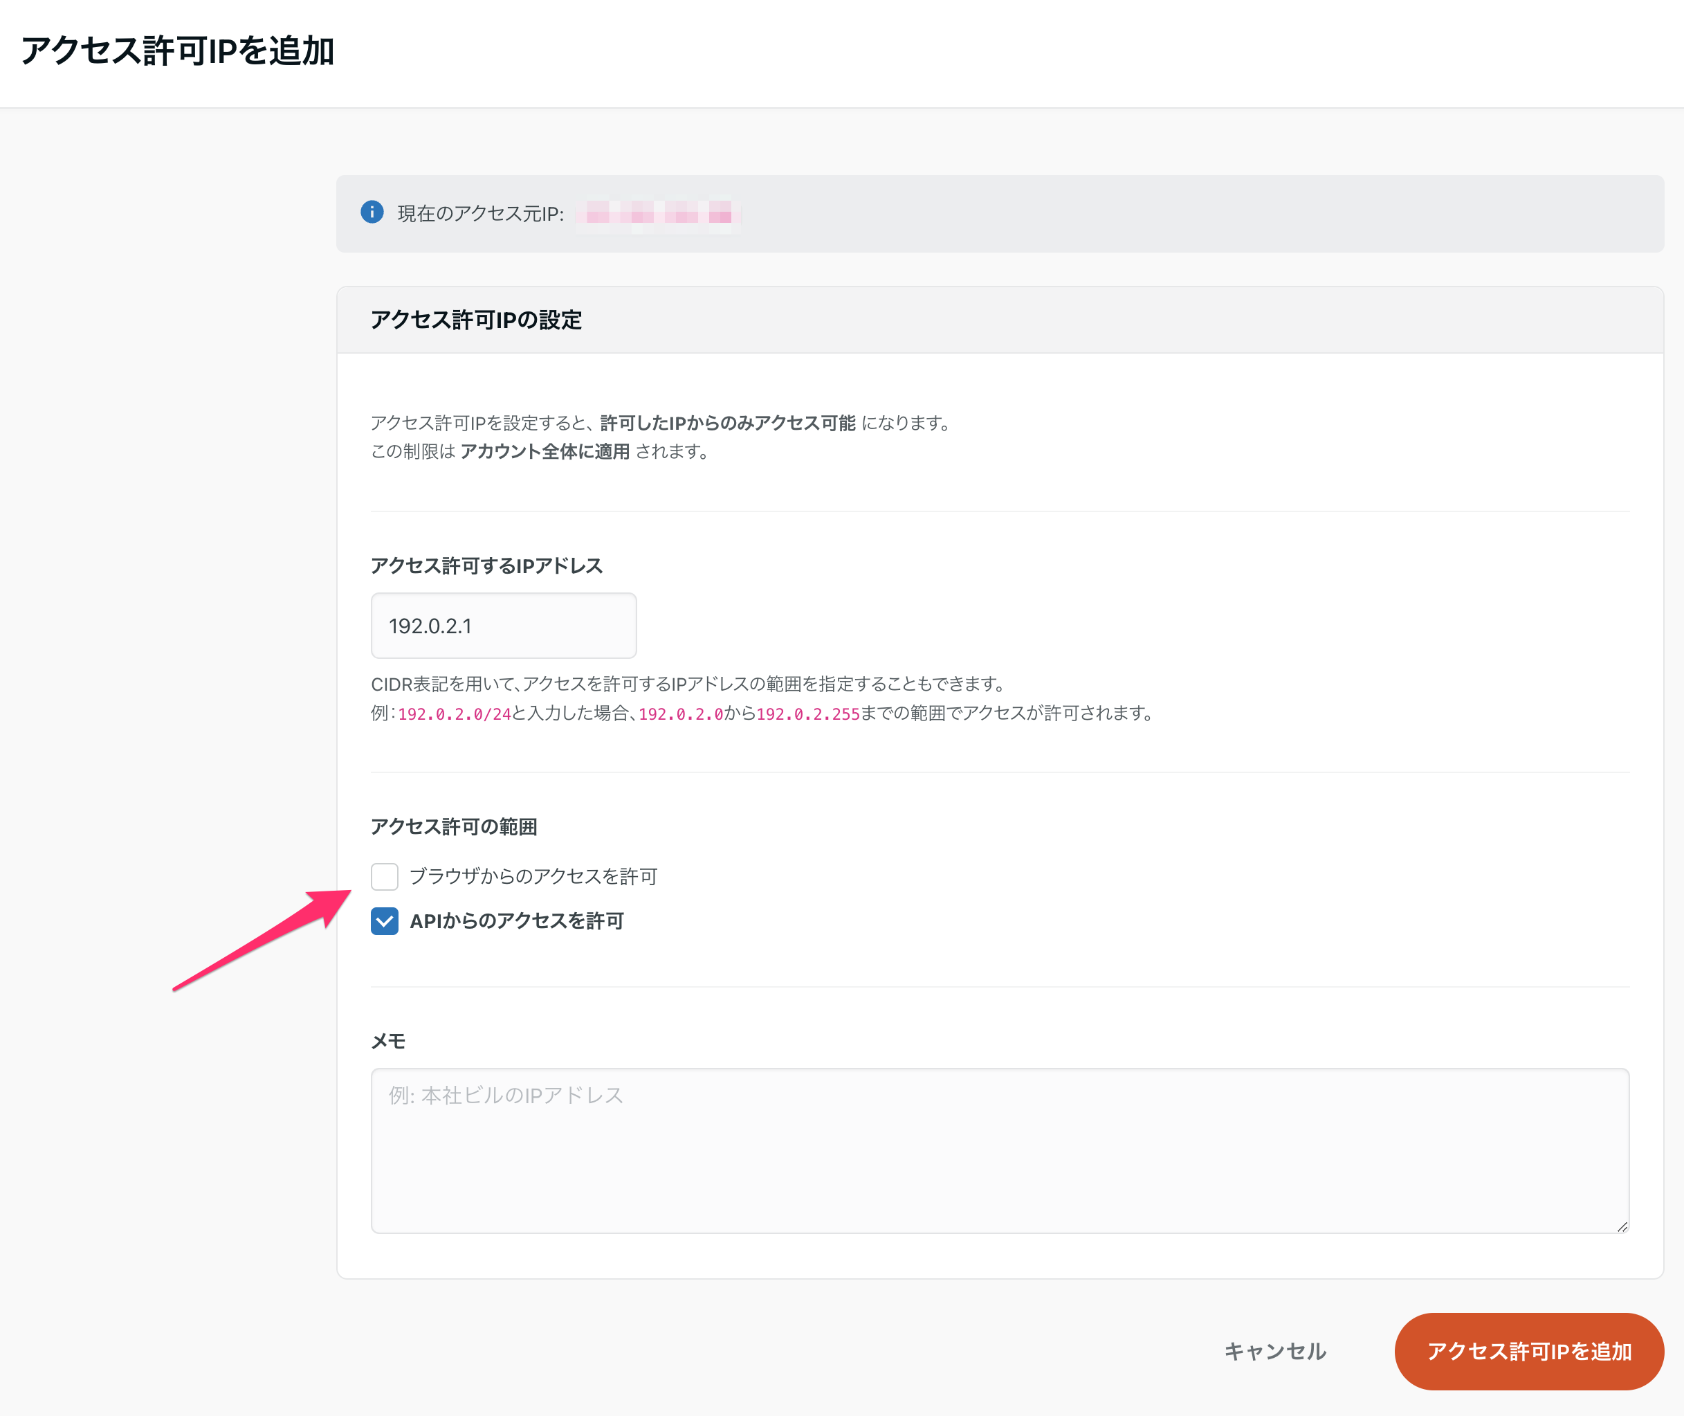1684x1416 pixels.
Task: Click the example code 192.0.2.255
Action: [x=808, y=714]
